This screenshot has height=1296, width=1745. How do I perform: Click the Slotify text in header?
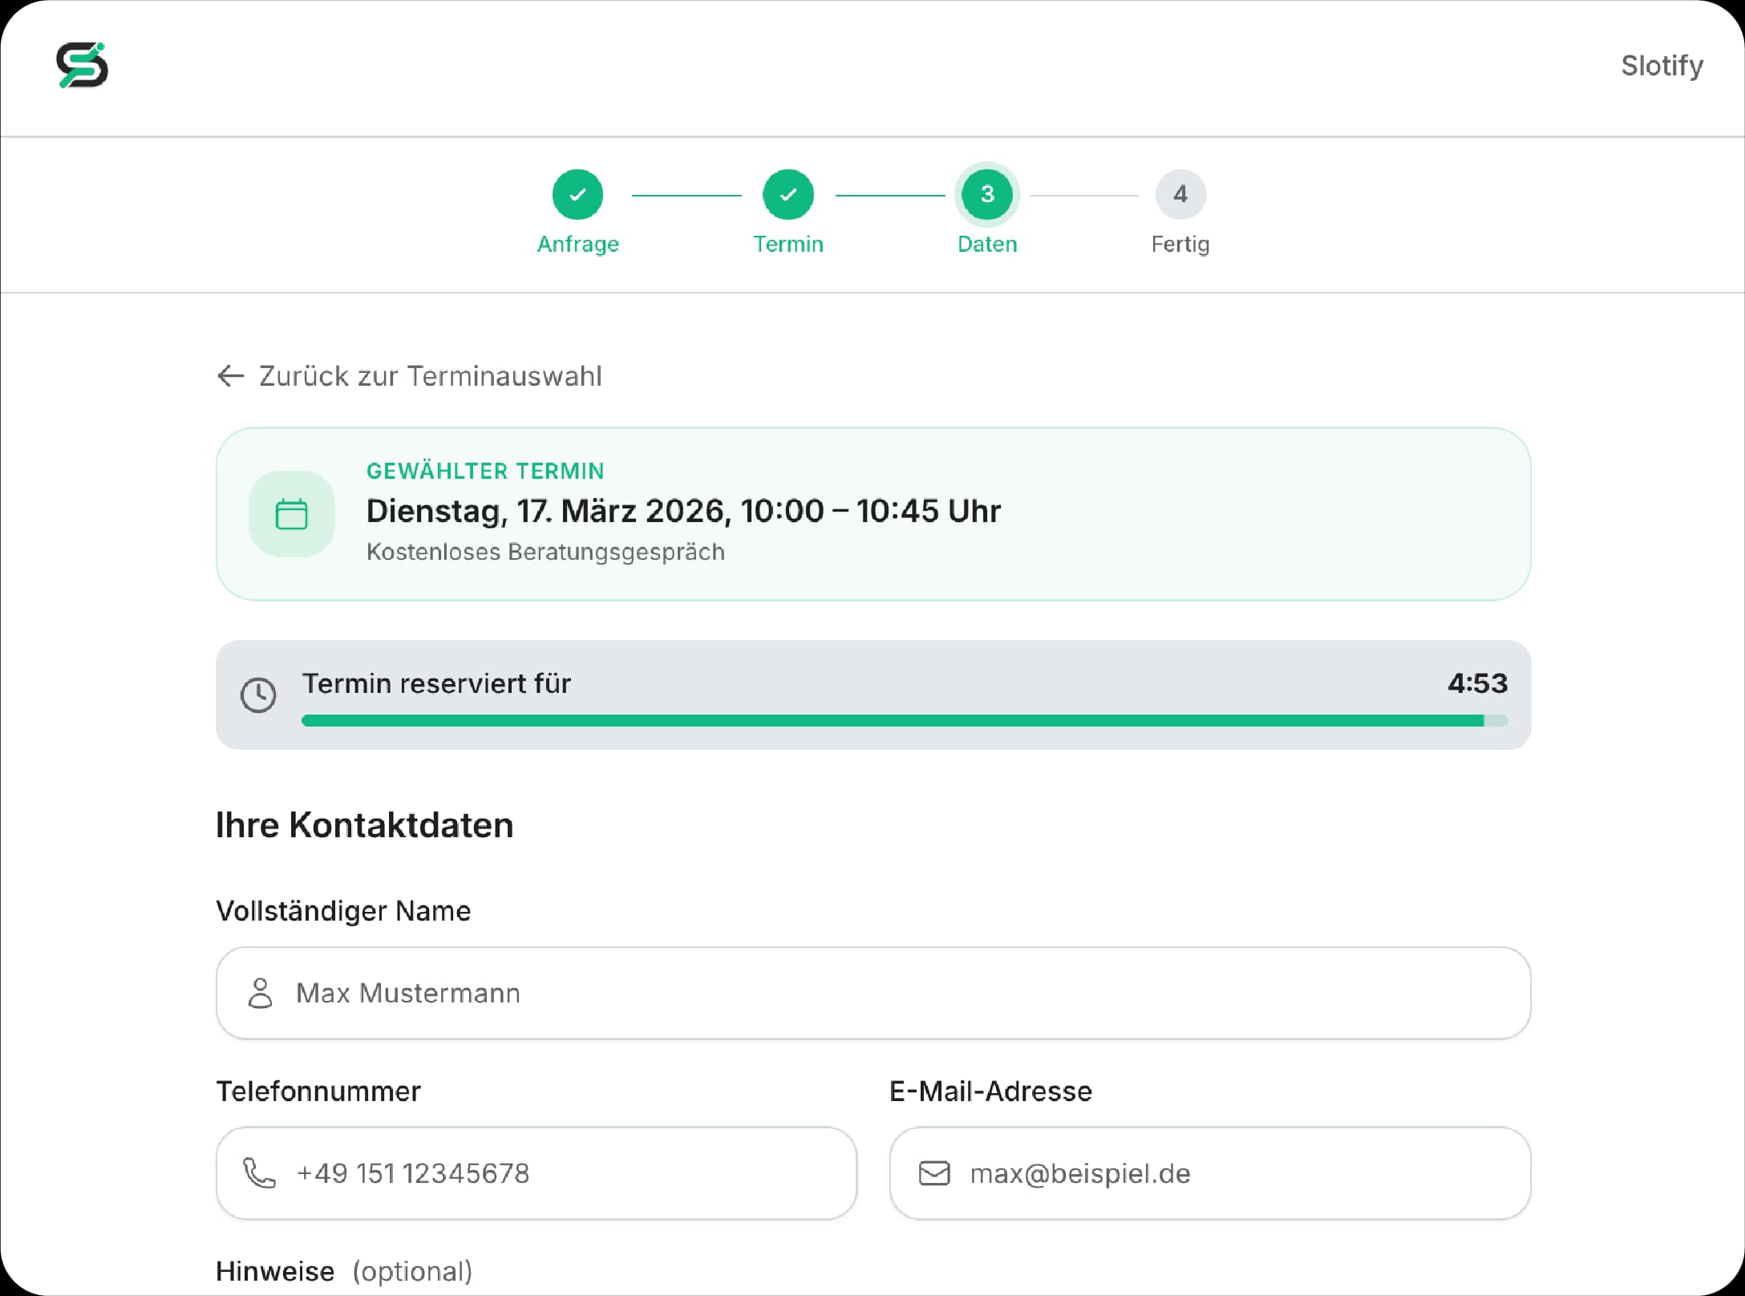click(1662, 65)
